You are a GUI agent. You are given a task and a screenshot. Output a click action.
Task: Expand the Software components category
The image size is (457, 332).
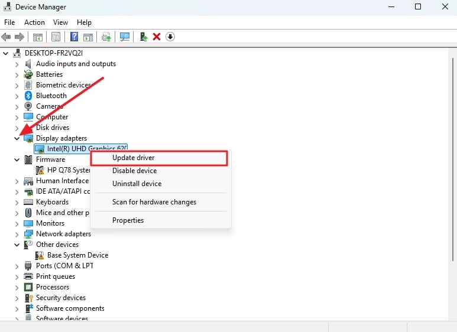17,309
